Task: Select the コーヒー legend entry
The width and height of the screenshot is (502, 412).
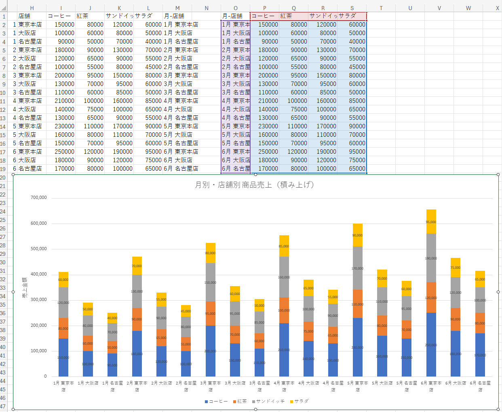Action: (217, 402)
